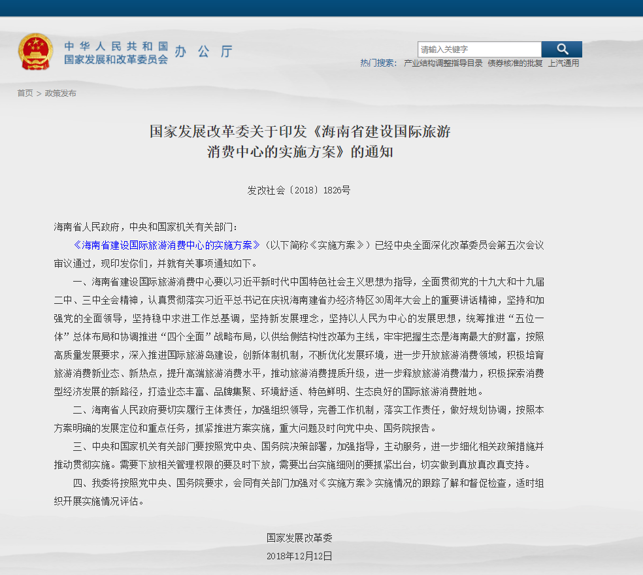
Task: Open 《海南省建设国际旅游消费中心的实施方案》 blue link
Action: pyautogui.click(x=167, y=245)
